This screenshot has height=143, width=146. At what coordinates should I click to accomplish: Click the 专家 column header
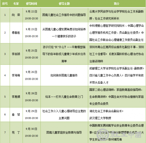coord(16,4)
